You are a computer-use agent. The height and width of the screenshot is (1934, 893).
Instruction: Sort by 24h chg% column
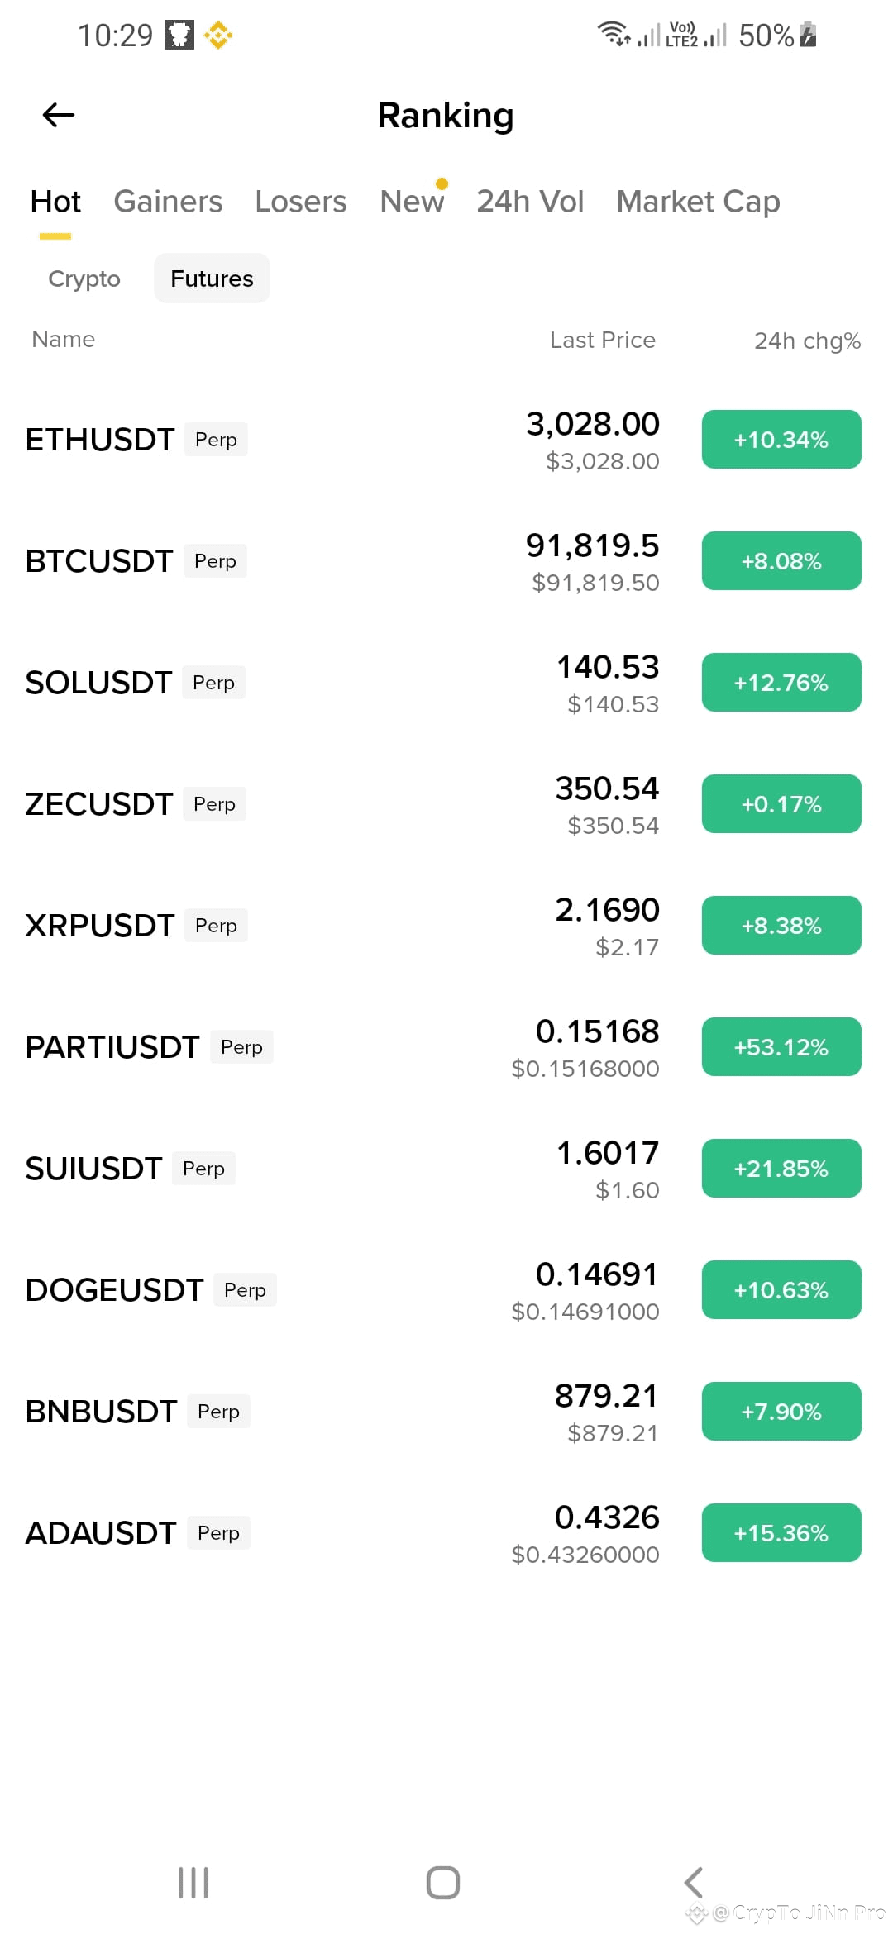click(x=807, y=341)
